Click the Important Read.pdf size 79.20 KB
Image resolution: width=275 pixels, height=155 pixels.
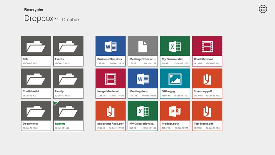pos(101,128)
